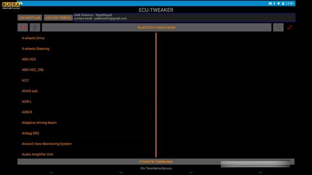The height and width of the screenshot is (175, 312).
Task: Click the İstek Kodunuz info field
Action: [x=184, y=17]
